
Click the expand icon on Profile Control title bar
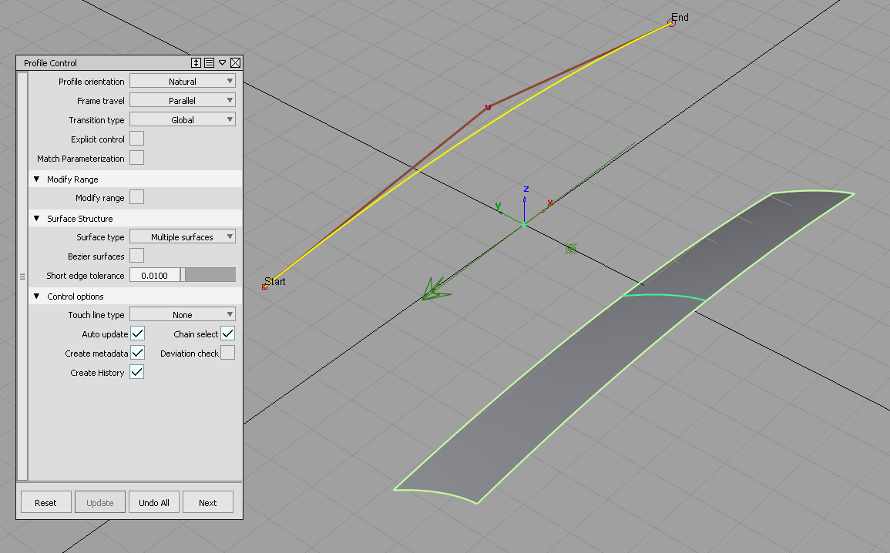tap(196, 62)
